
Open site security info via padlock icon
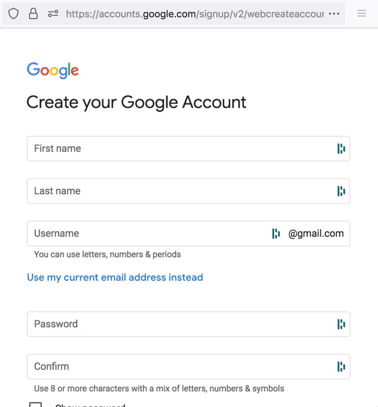tap(33, 14)
